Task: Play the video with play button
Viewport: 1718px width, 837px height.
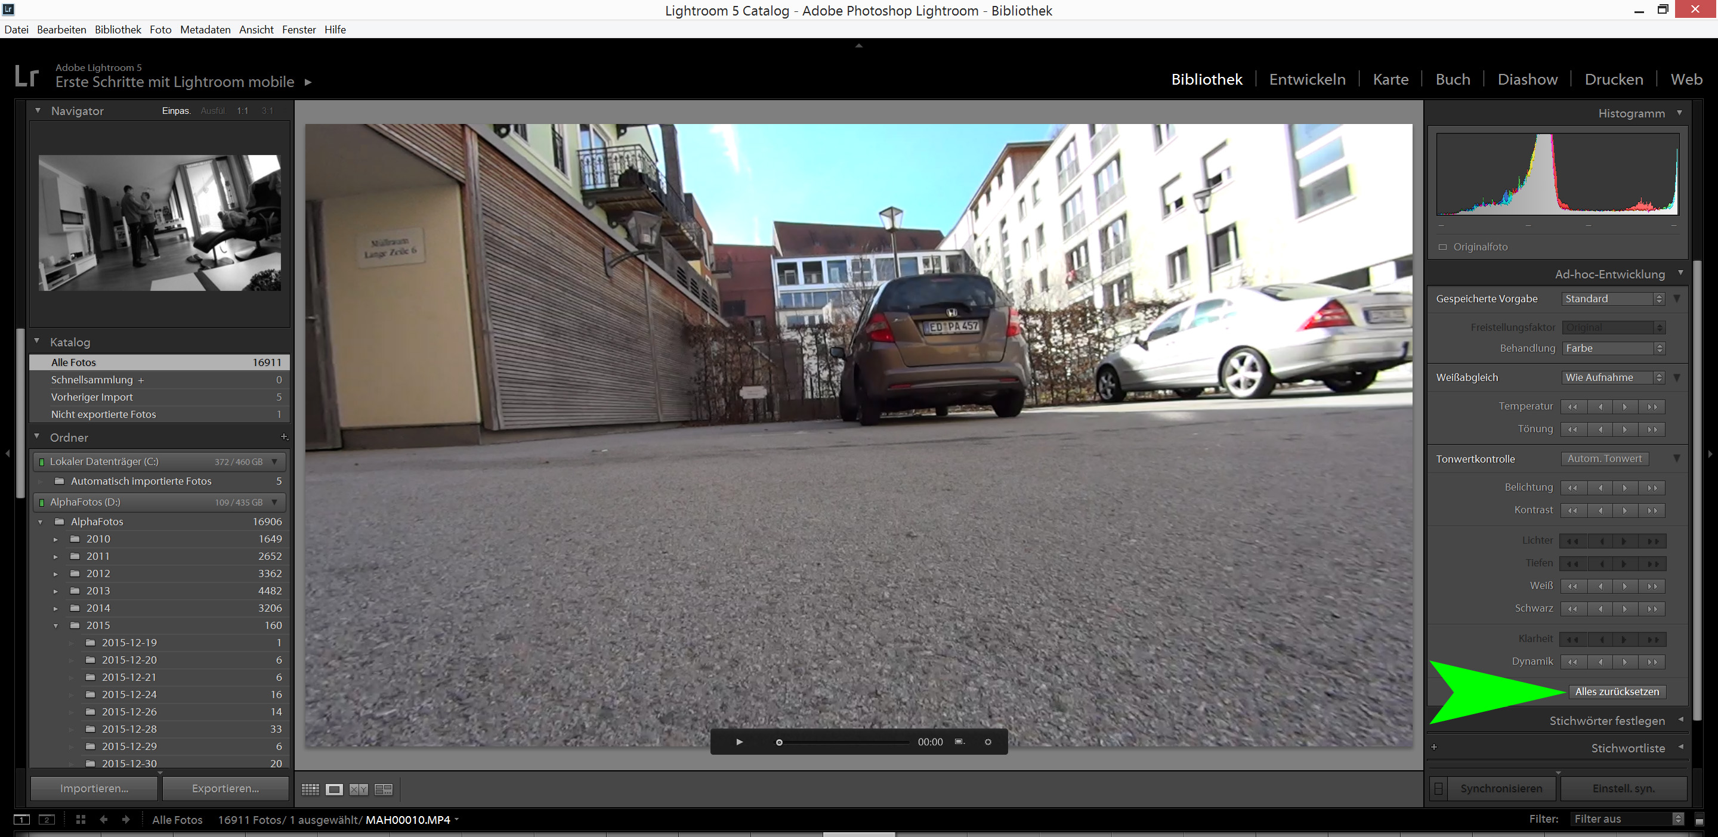Action: coord(739,742)
